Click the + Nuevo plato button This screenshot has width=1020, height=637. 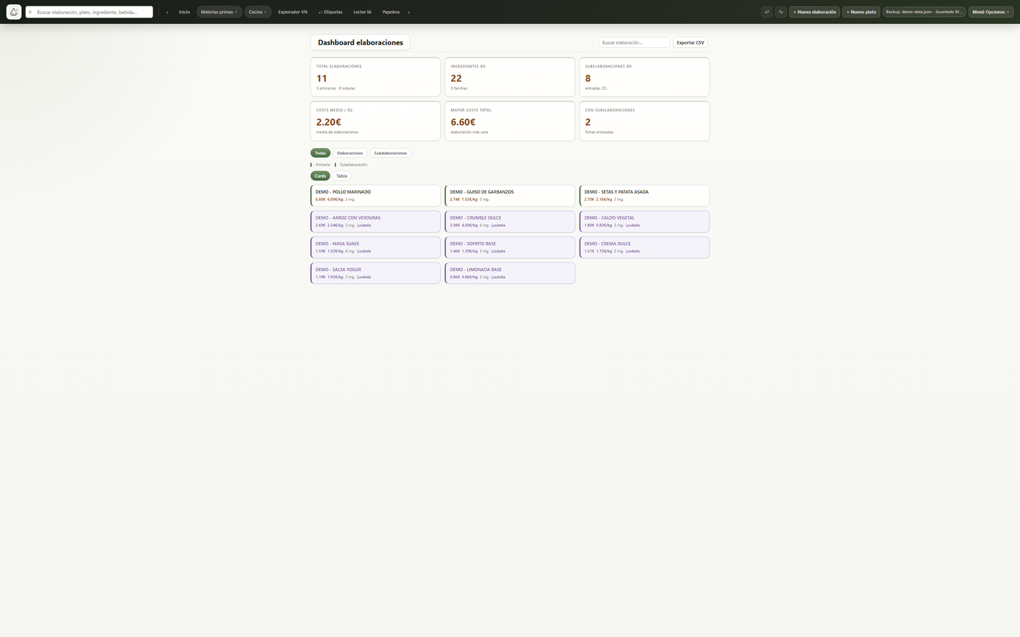[861, 12]
